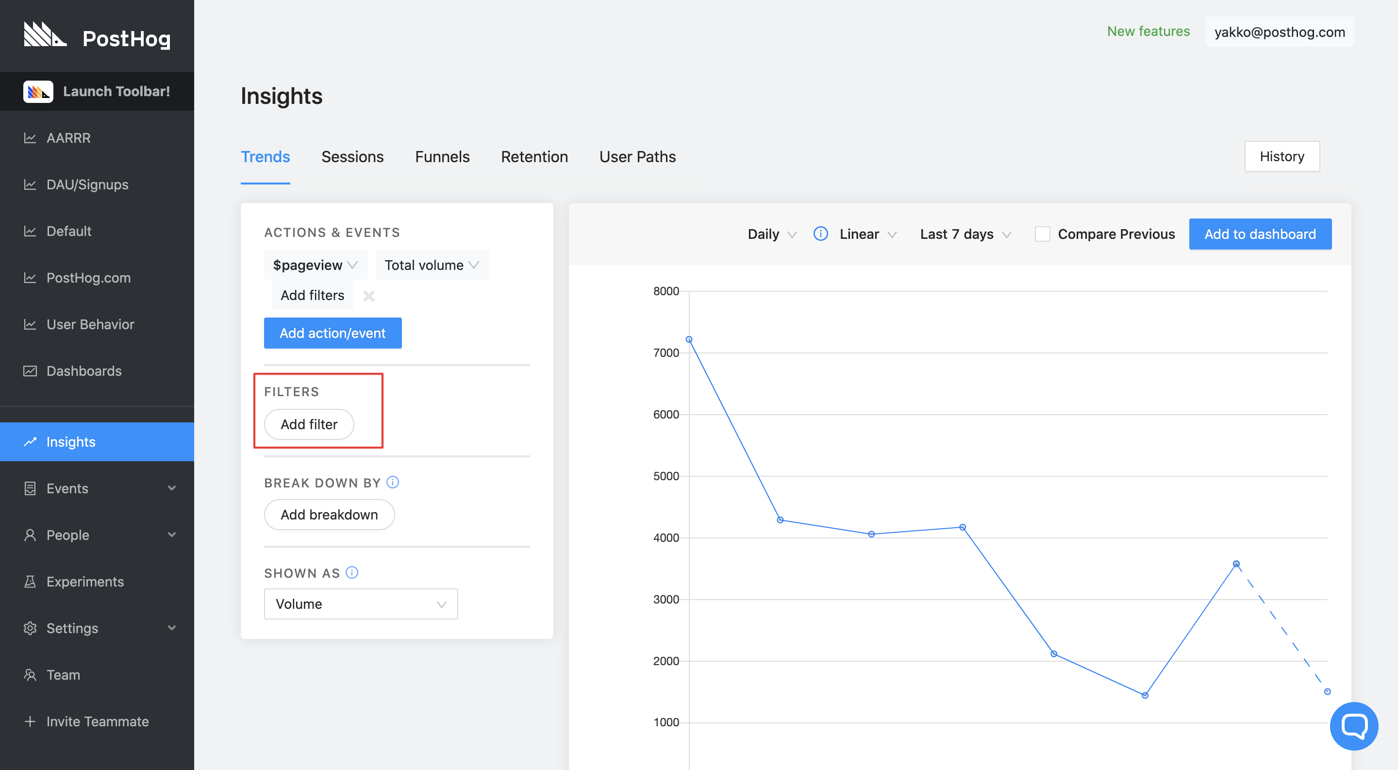The image size is (1398, 770).
Task: Click the New features link
Action: (x=1148, y=32)
